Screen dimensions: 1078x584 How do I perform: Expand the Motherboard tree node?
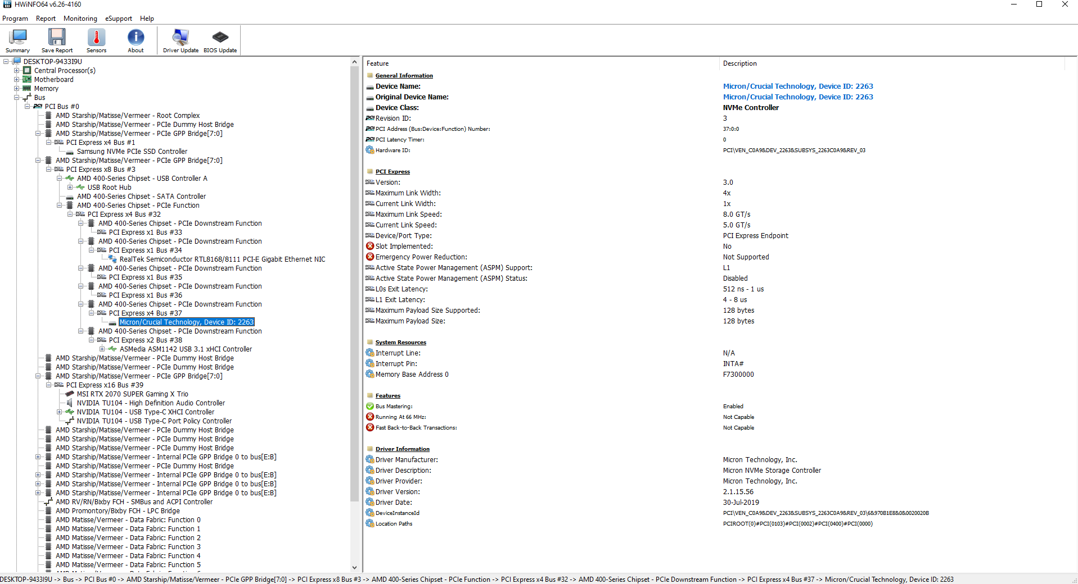pyautogui.click(x=17, y=79)
